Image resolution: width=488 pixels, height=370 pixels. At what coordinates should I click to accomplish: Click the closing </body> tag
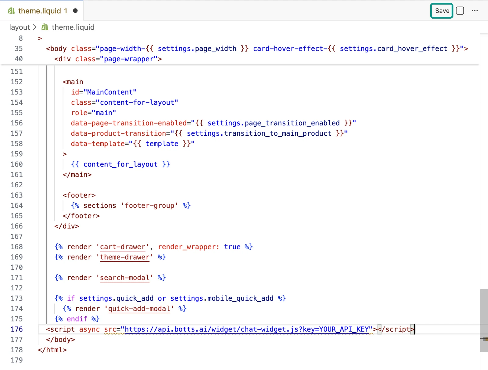coord(60,340)
